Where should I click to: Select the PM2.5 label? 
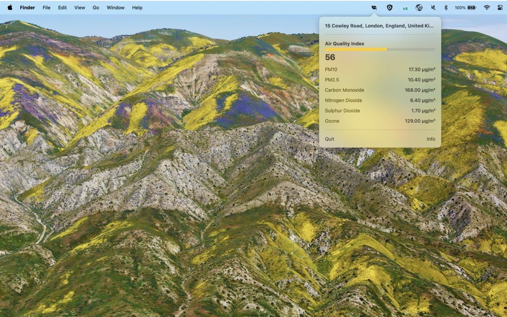click(x=332, y=80)
